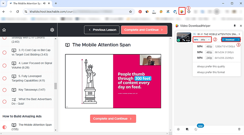Click the sidebar scroll down arrow

pos(56,130)
